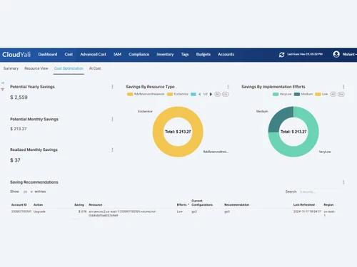
Task: Sort by Last Refreshed column
Action: (x=304, y=205)
